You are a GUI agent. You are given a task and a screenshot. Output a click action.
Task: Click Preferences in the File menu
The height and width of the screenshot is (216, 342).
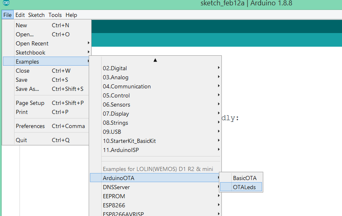(x=30, y=126)
